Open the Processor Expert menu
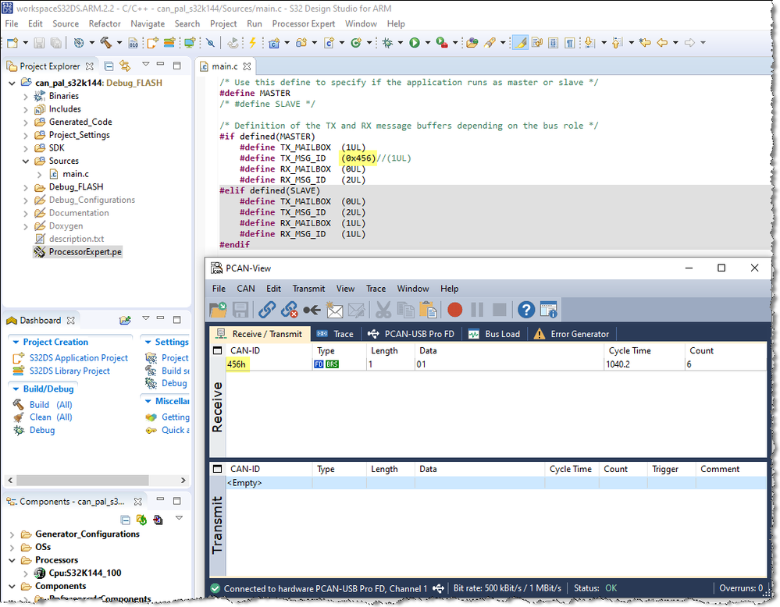Image resolution: width=780 pixels, height=607 pixels. click(x=303, y=24)
